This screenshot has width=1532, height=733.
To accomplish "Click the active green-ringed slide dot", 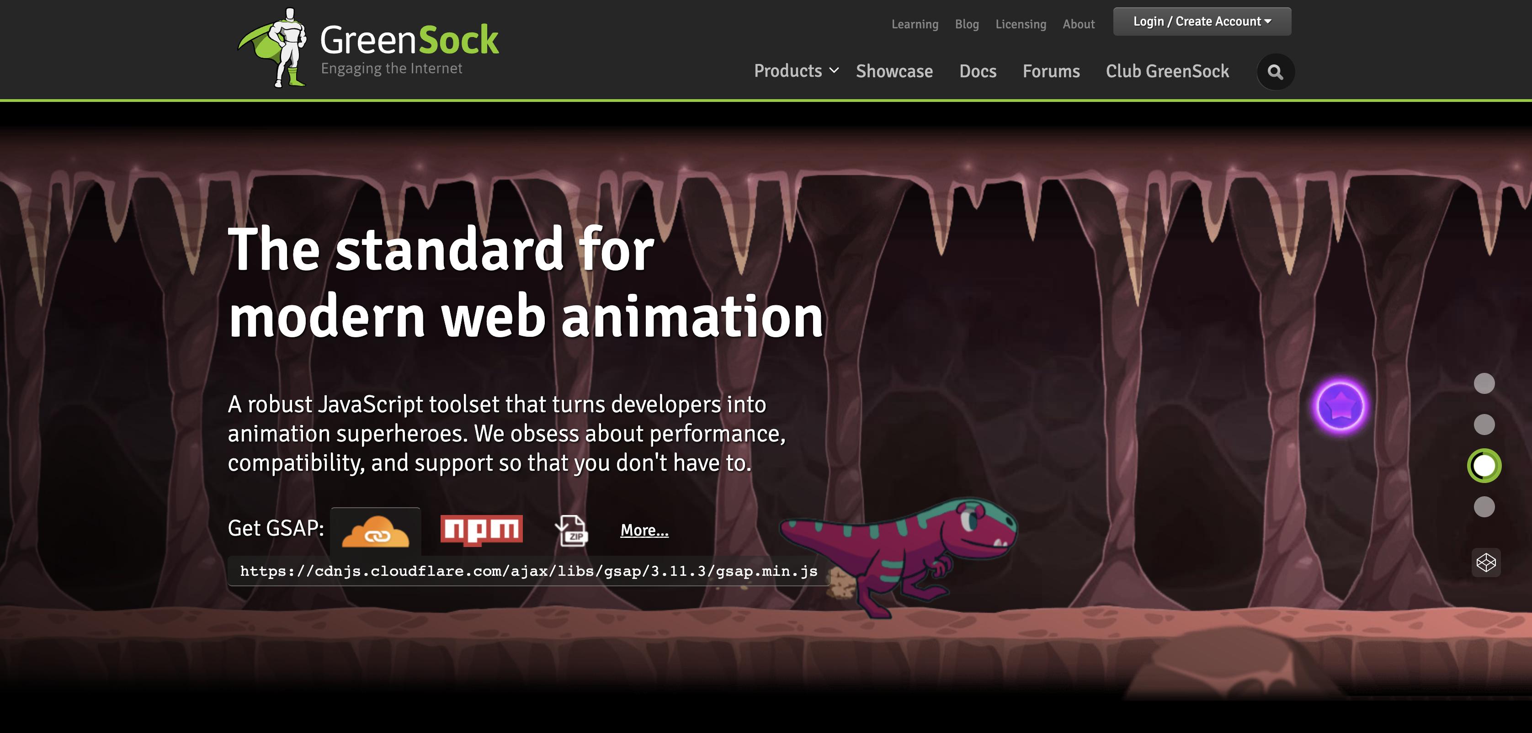I will coord(1484,466).
